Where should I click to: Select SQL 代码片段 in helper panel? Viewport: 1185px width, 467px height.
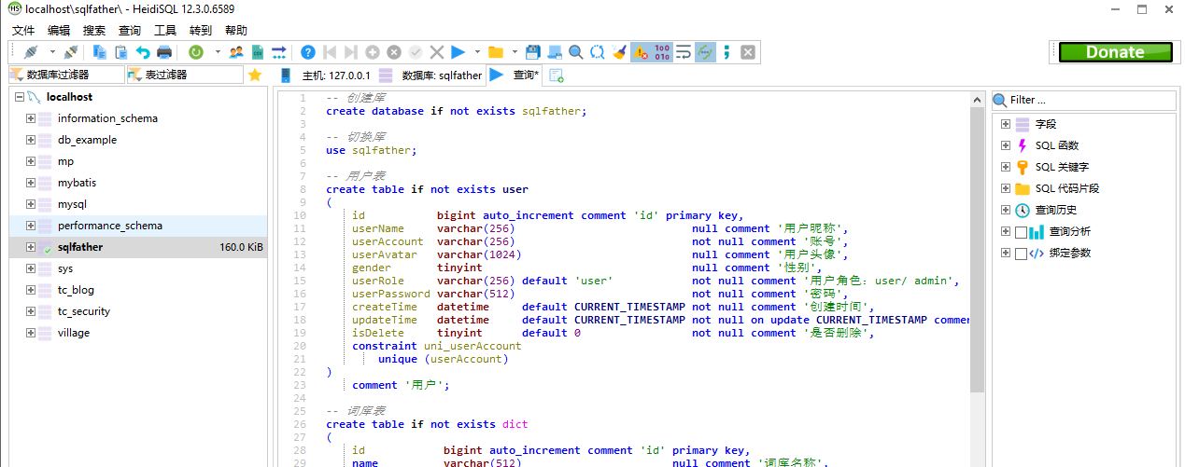click(x=1067, y=188)
